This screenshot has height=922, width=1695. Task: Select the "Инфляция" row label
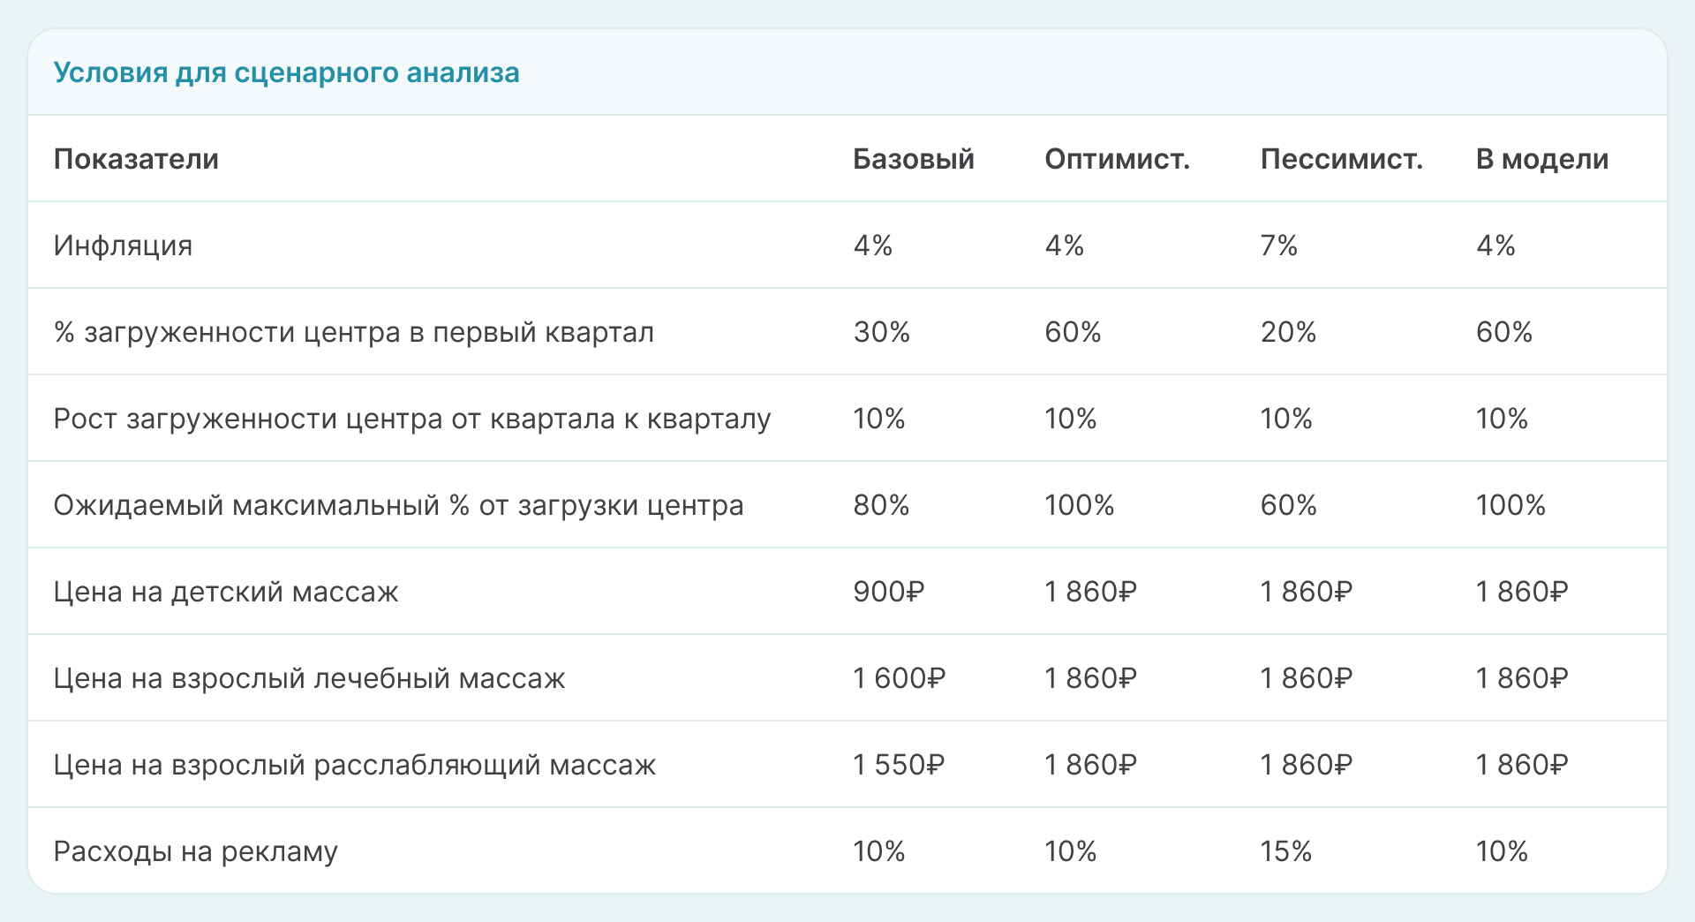[x=123, y=246]
